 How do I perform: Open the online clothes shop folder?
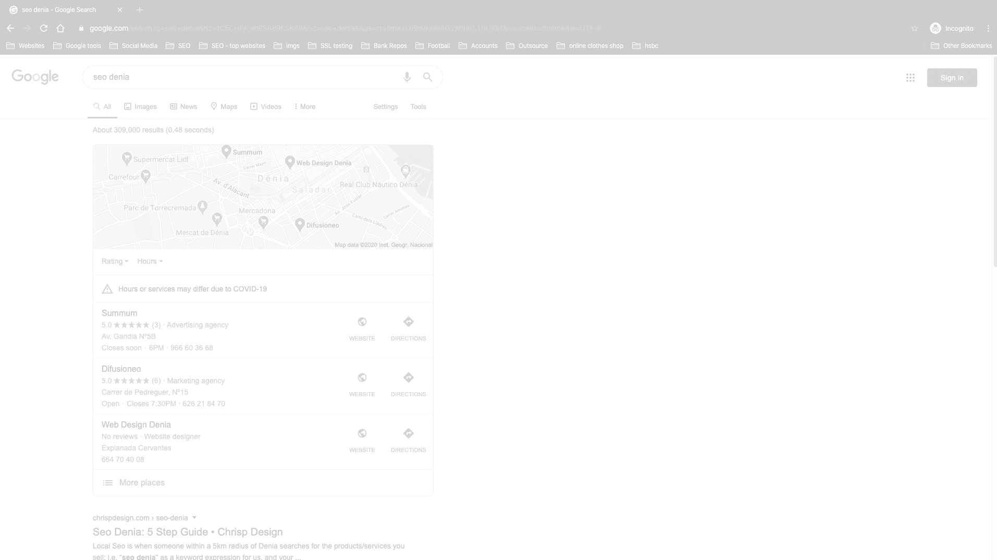click(590, 46)
